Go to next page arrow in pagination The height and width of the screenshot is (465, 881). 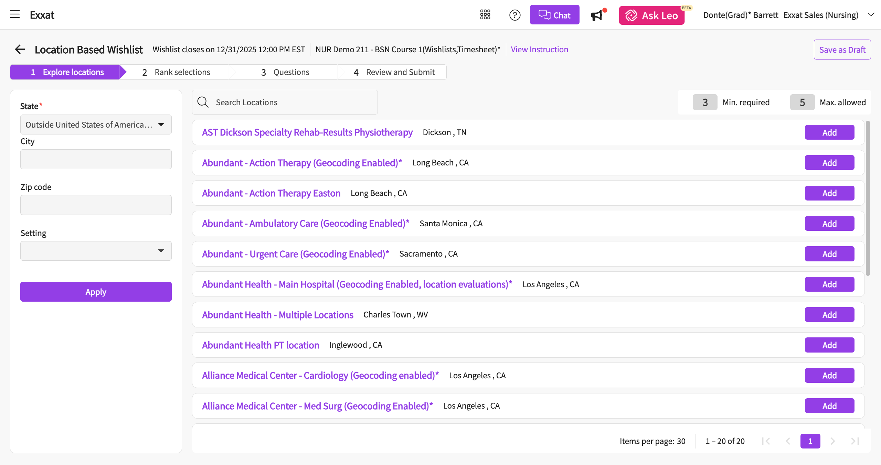pos(832,441)
